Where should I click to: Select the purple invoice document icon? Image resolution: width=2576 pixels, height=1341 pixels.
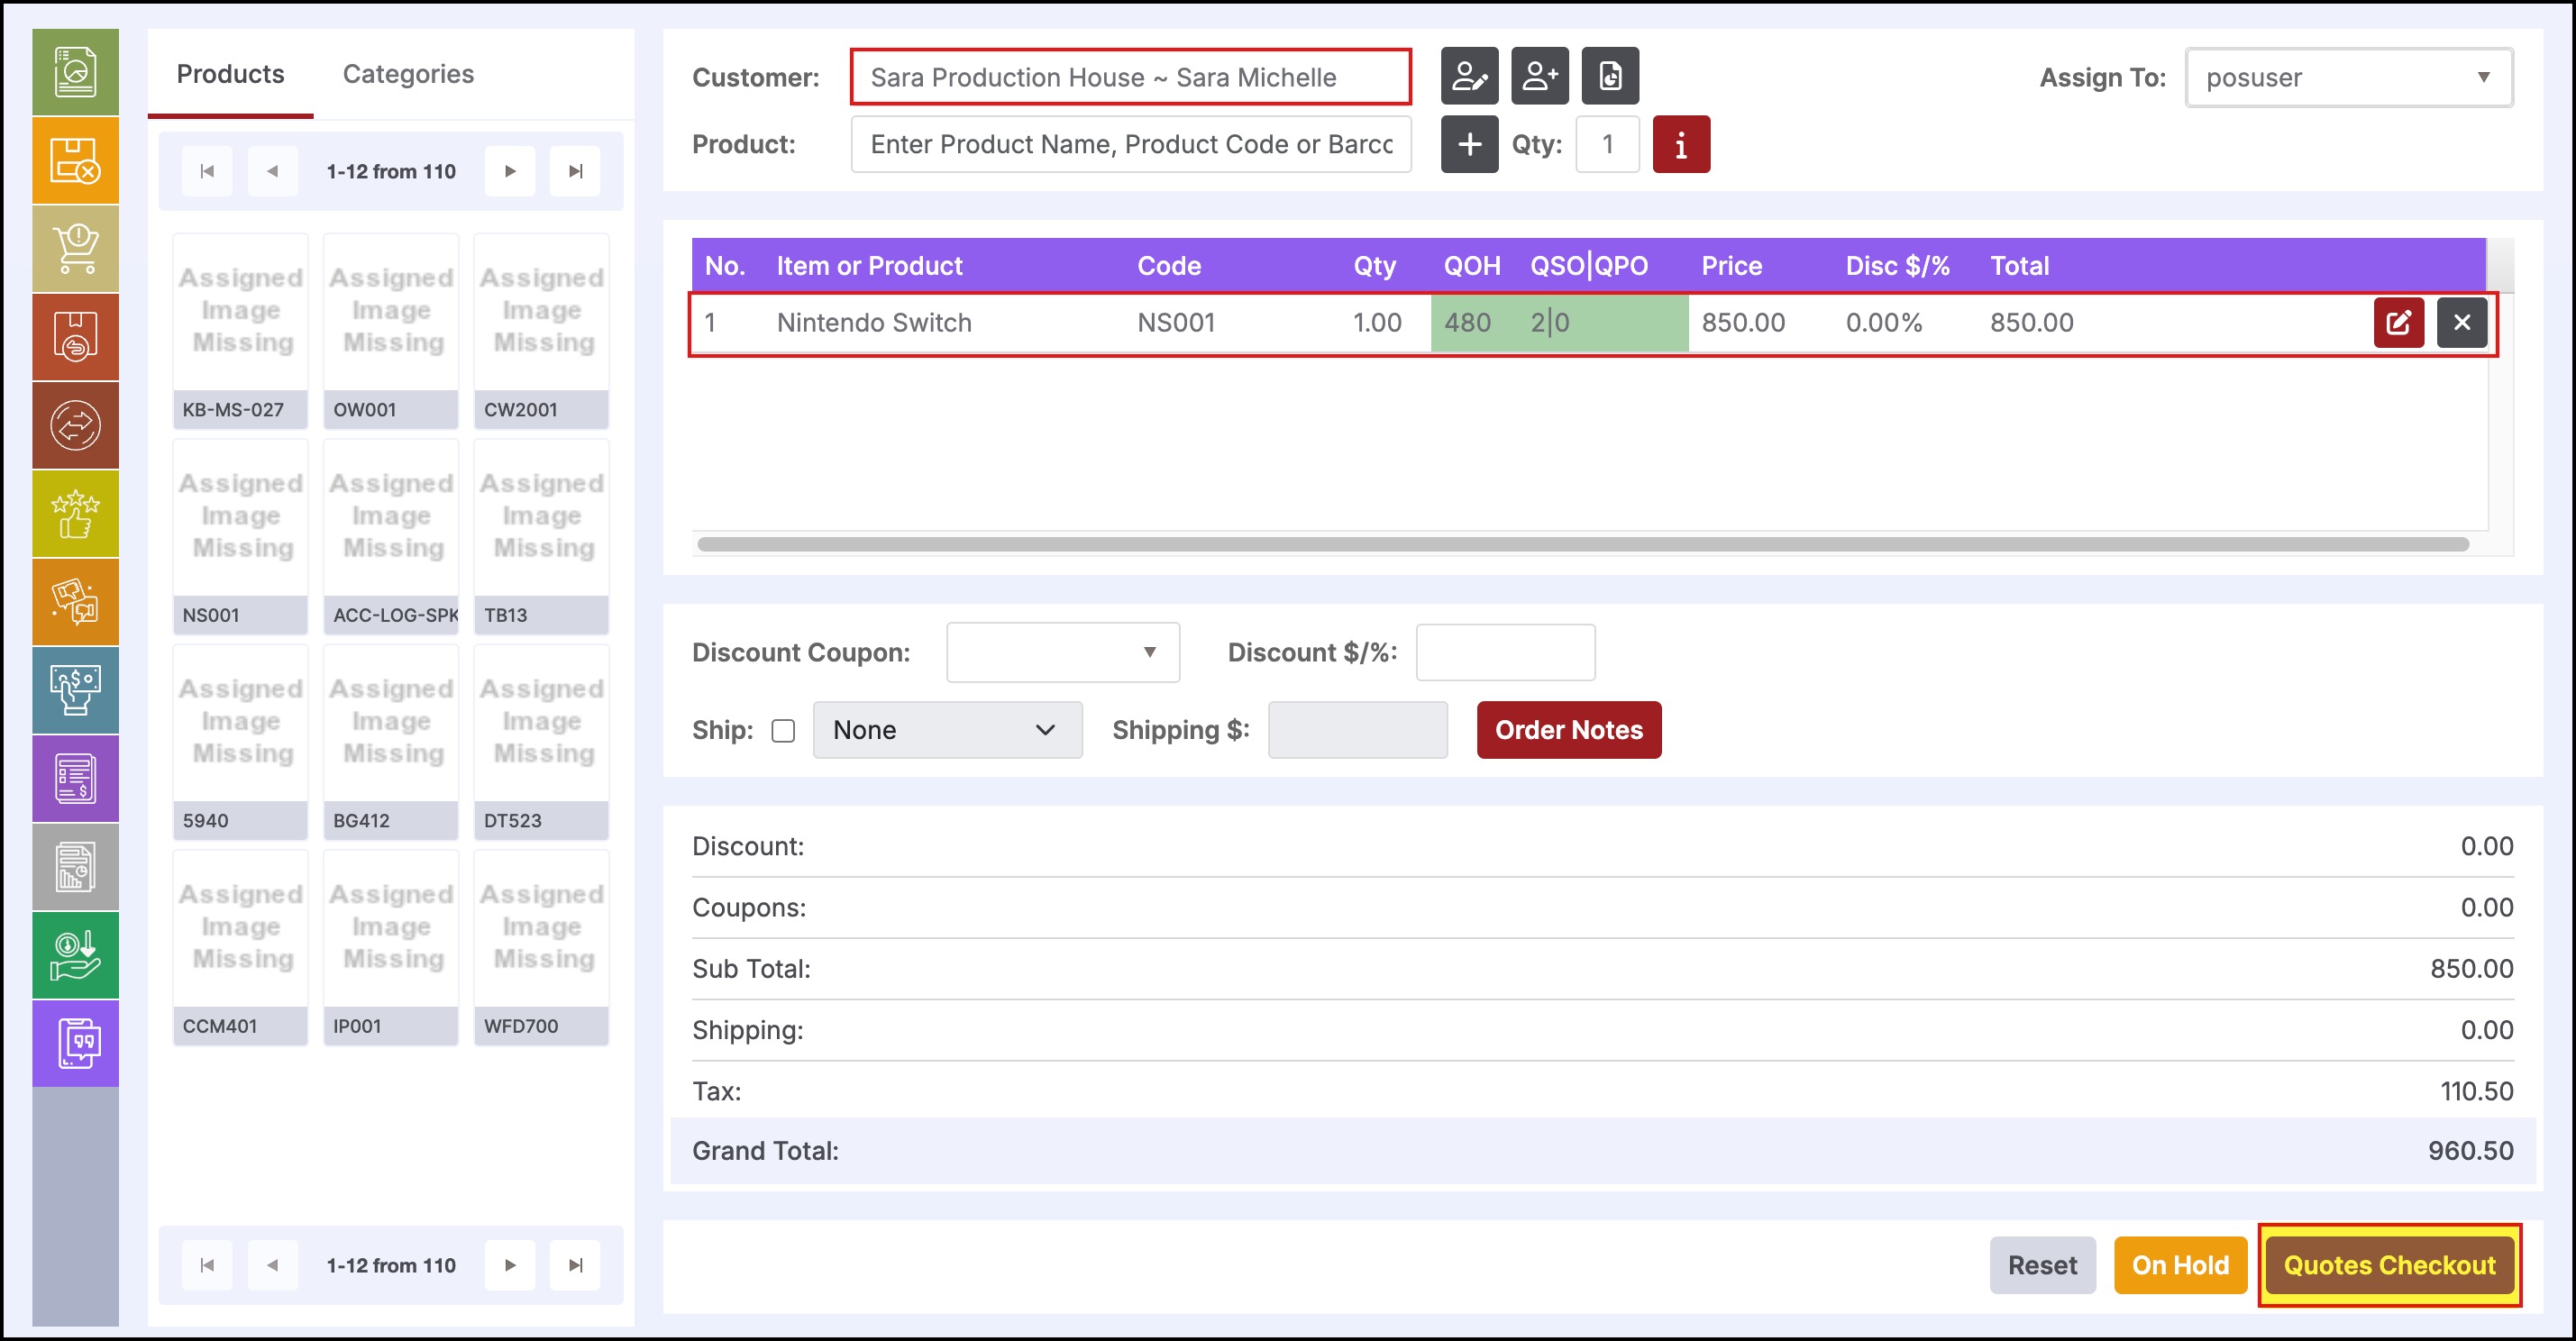[x=75, y=779]
